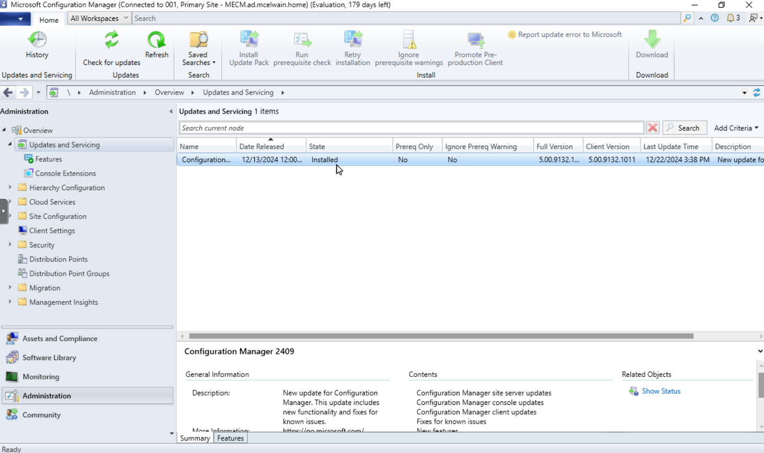Expand the Hierarchy Configuration folder
Image resolution: width=764 pixels, height=453 pixels.
pos(10,187)
